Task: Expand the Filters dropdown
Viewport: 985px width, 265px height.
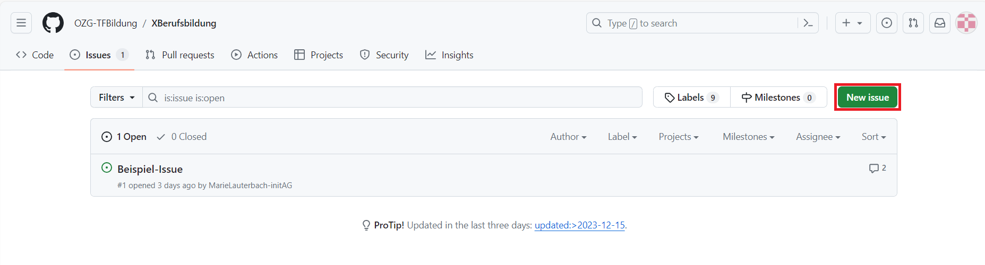Action: click(116, 98)
